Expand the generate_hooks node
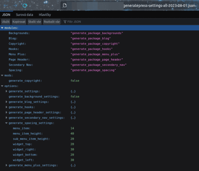199x171 pixels. coord(6,107)
